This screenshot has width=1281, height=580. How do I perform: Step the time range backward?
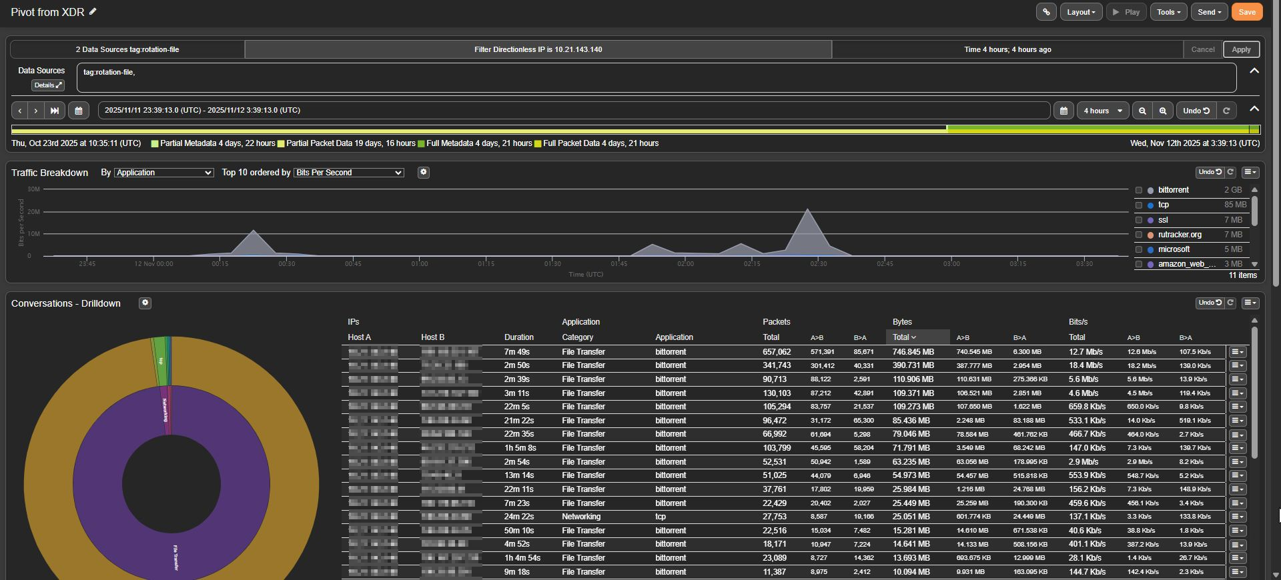point(20,111)
